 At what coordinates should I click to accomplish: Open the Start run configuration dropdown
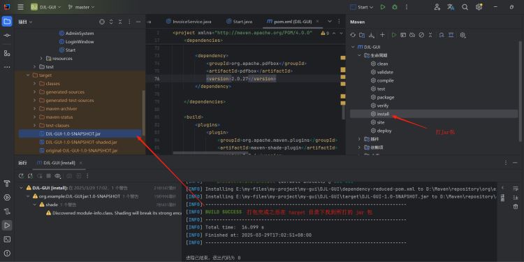[x=362, y=7]
